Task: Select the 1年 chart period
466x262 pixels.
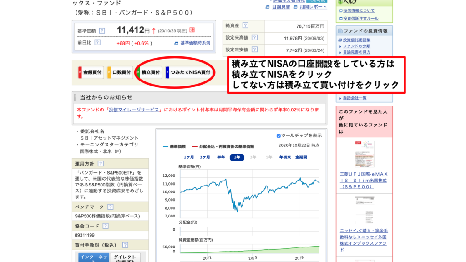Action: (237, 157)
